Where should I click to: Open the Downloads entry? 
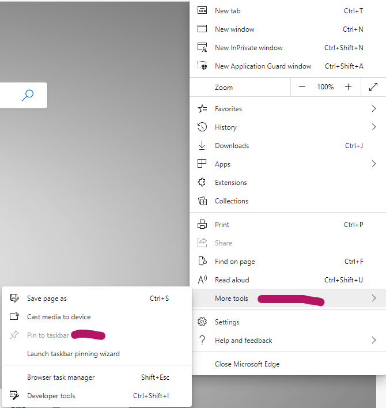(287, 146)
